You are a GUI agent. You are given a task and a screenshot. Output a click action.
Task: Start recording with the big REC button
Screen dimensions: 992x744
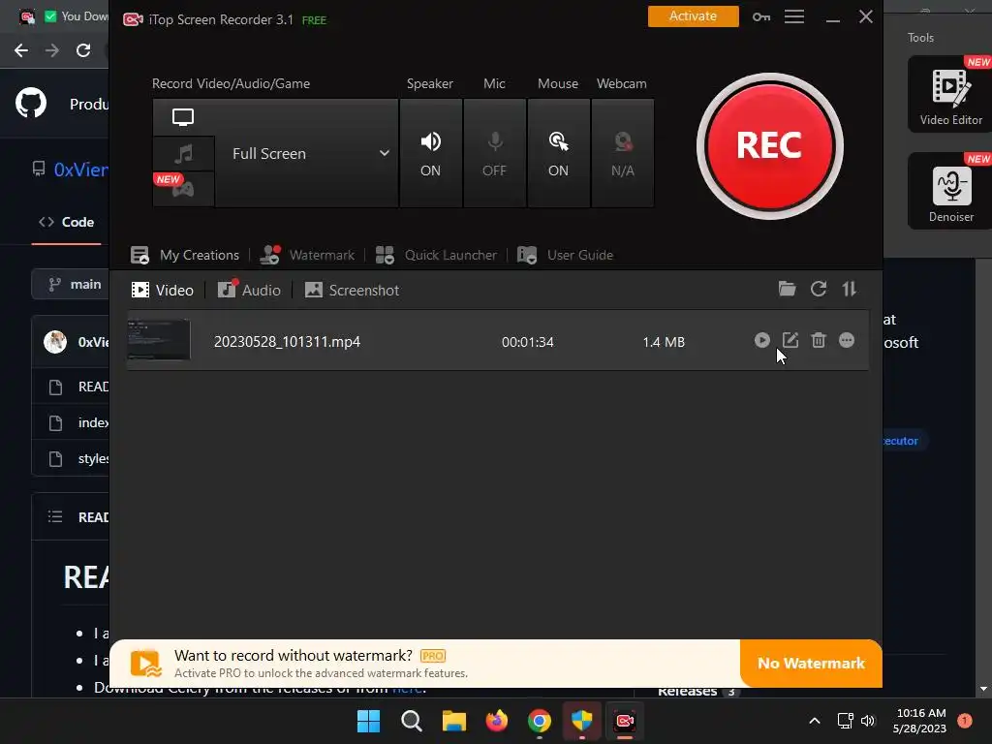tap(769, 146)
